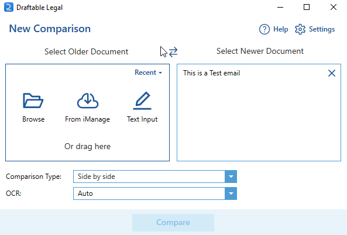
Task: Open Settings via gear icon
Action: point(300,29)
